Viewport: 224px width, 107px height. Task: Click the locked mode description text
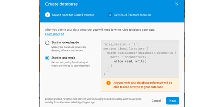click(x=69, y=49)
